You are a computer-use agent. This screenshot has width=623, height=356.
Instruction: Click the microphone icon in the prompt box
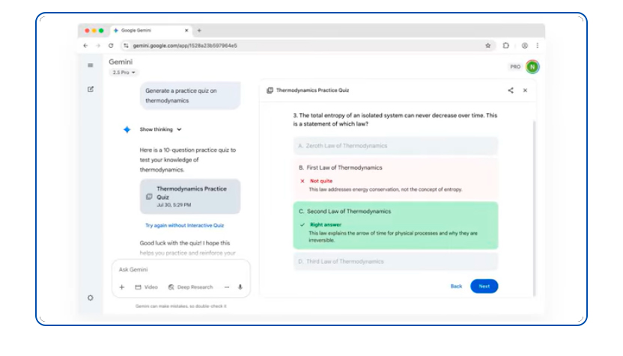pos(240,287)
